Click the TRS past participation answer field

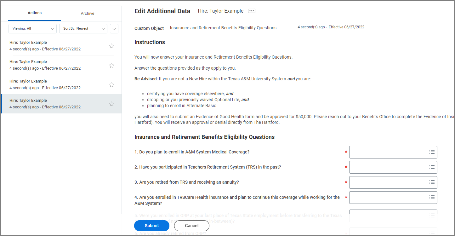click(389, 167)
